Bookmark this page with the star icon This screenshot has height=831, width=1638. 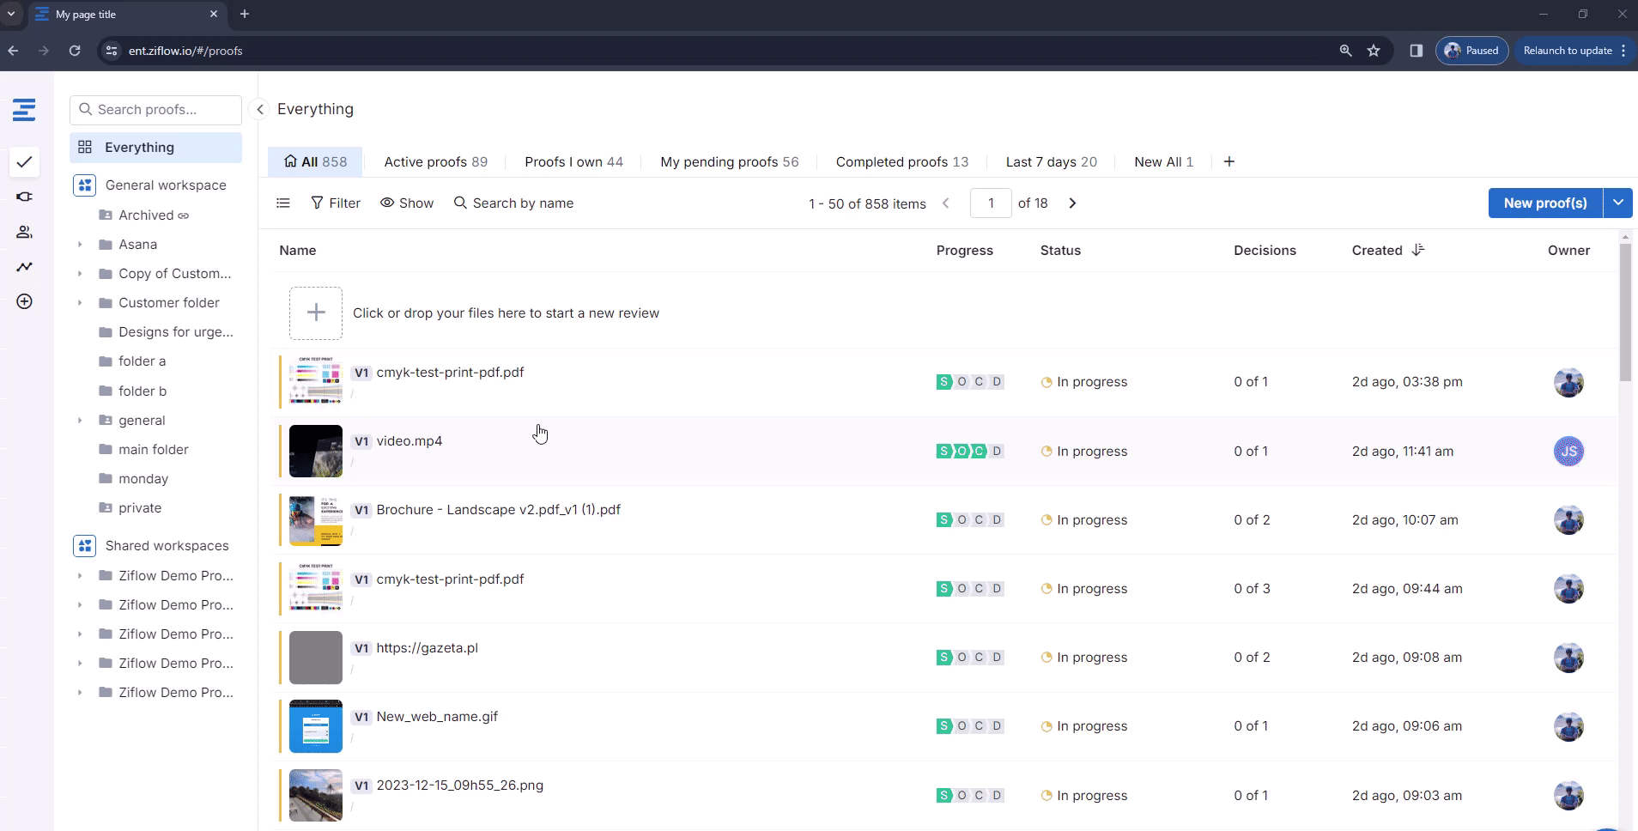tap(1374, 51)
